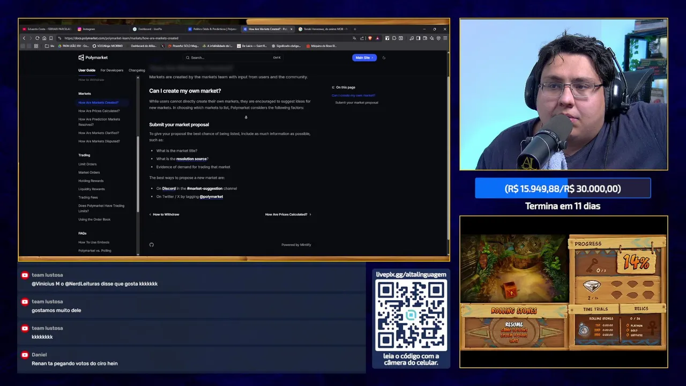Image resolution: width=686 pixels, height=386 pixels.
Task: Open 'How Are Prices Calculated?' sidebar item
Action: click(99, 111)
